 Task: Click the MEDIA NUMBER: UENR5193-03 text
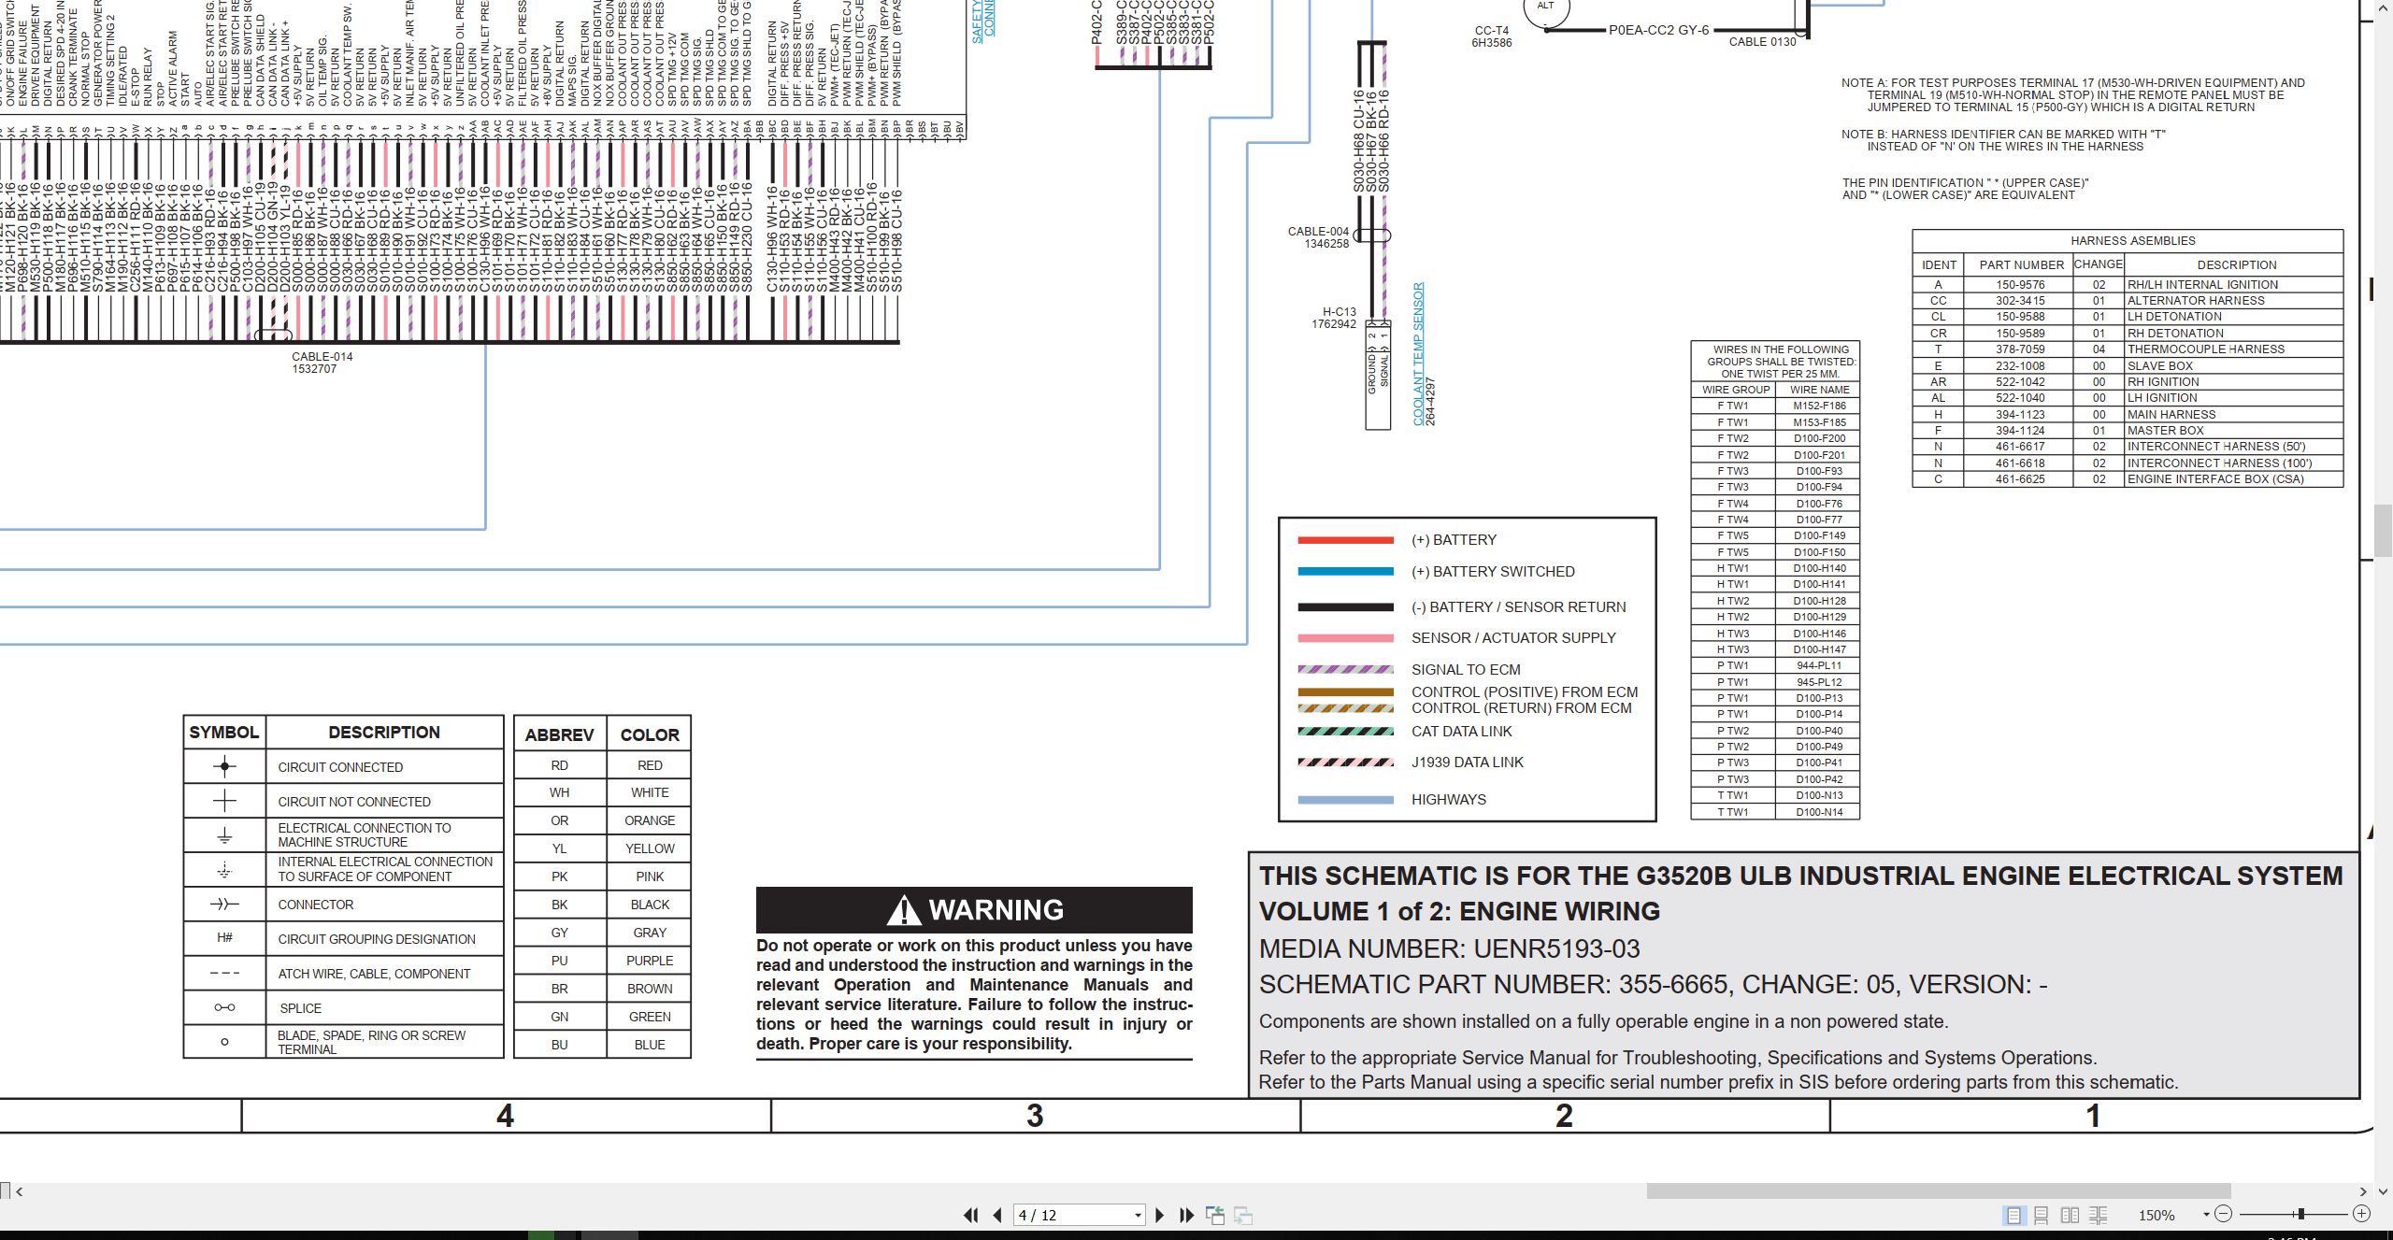pyautogui.click(x=1449, y=948)
